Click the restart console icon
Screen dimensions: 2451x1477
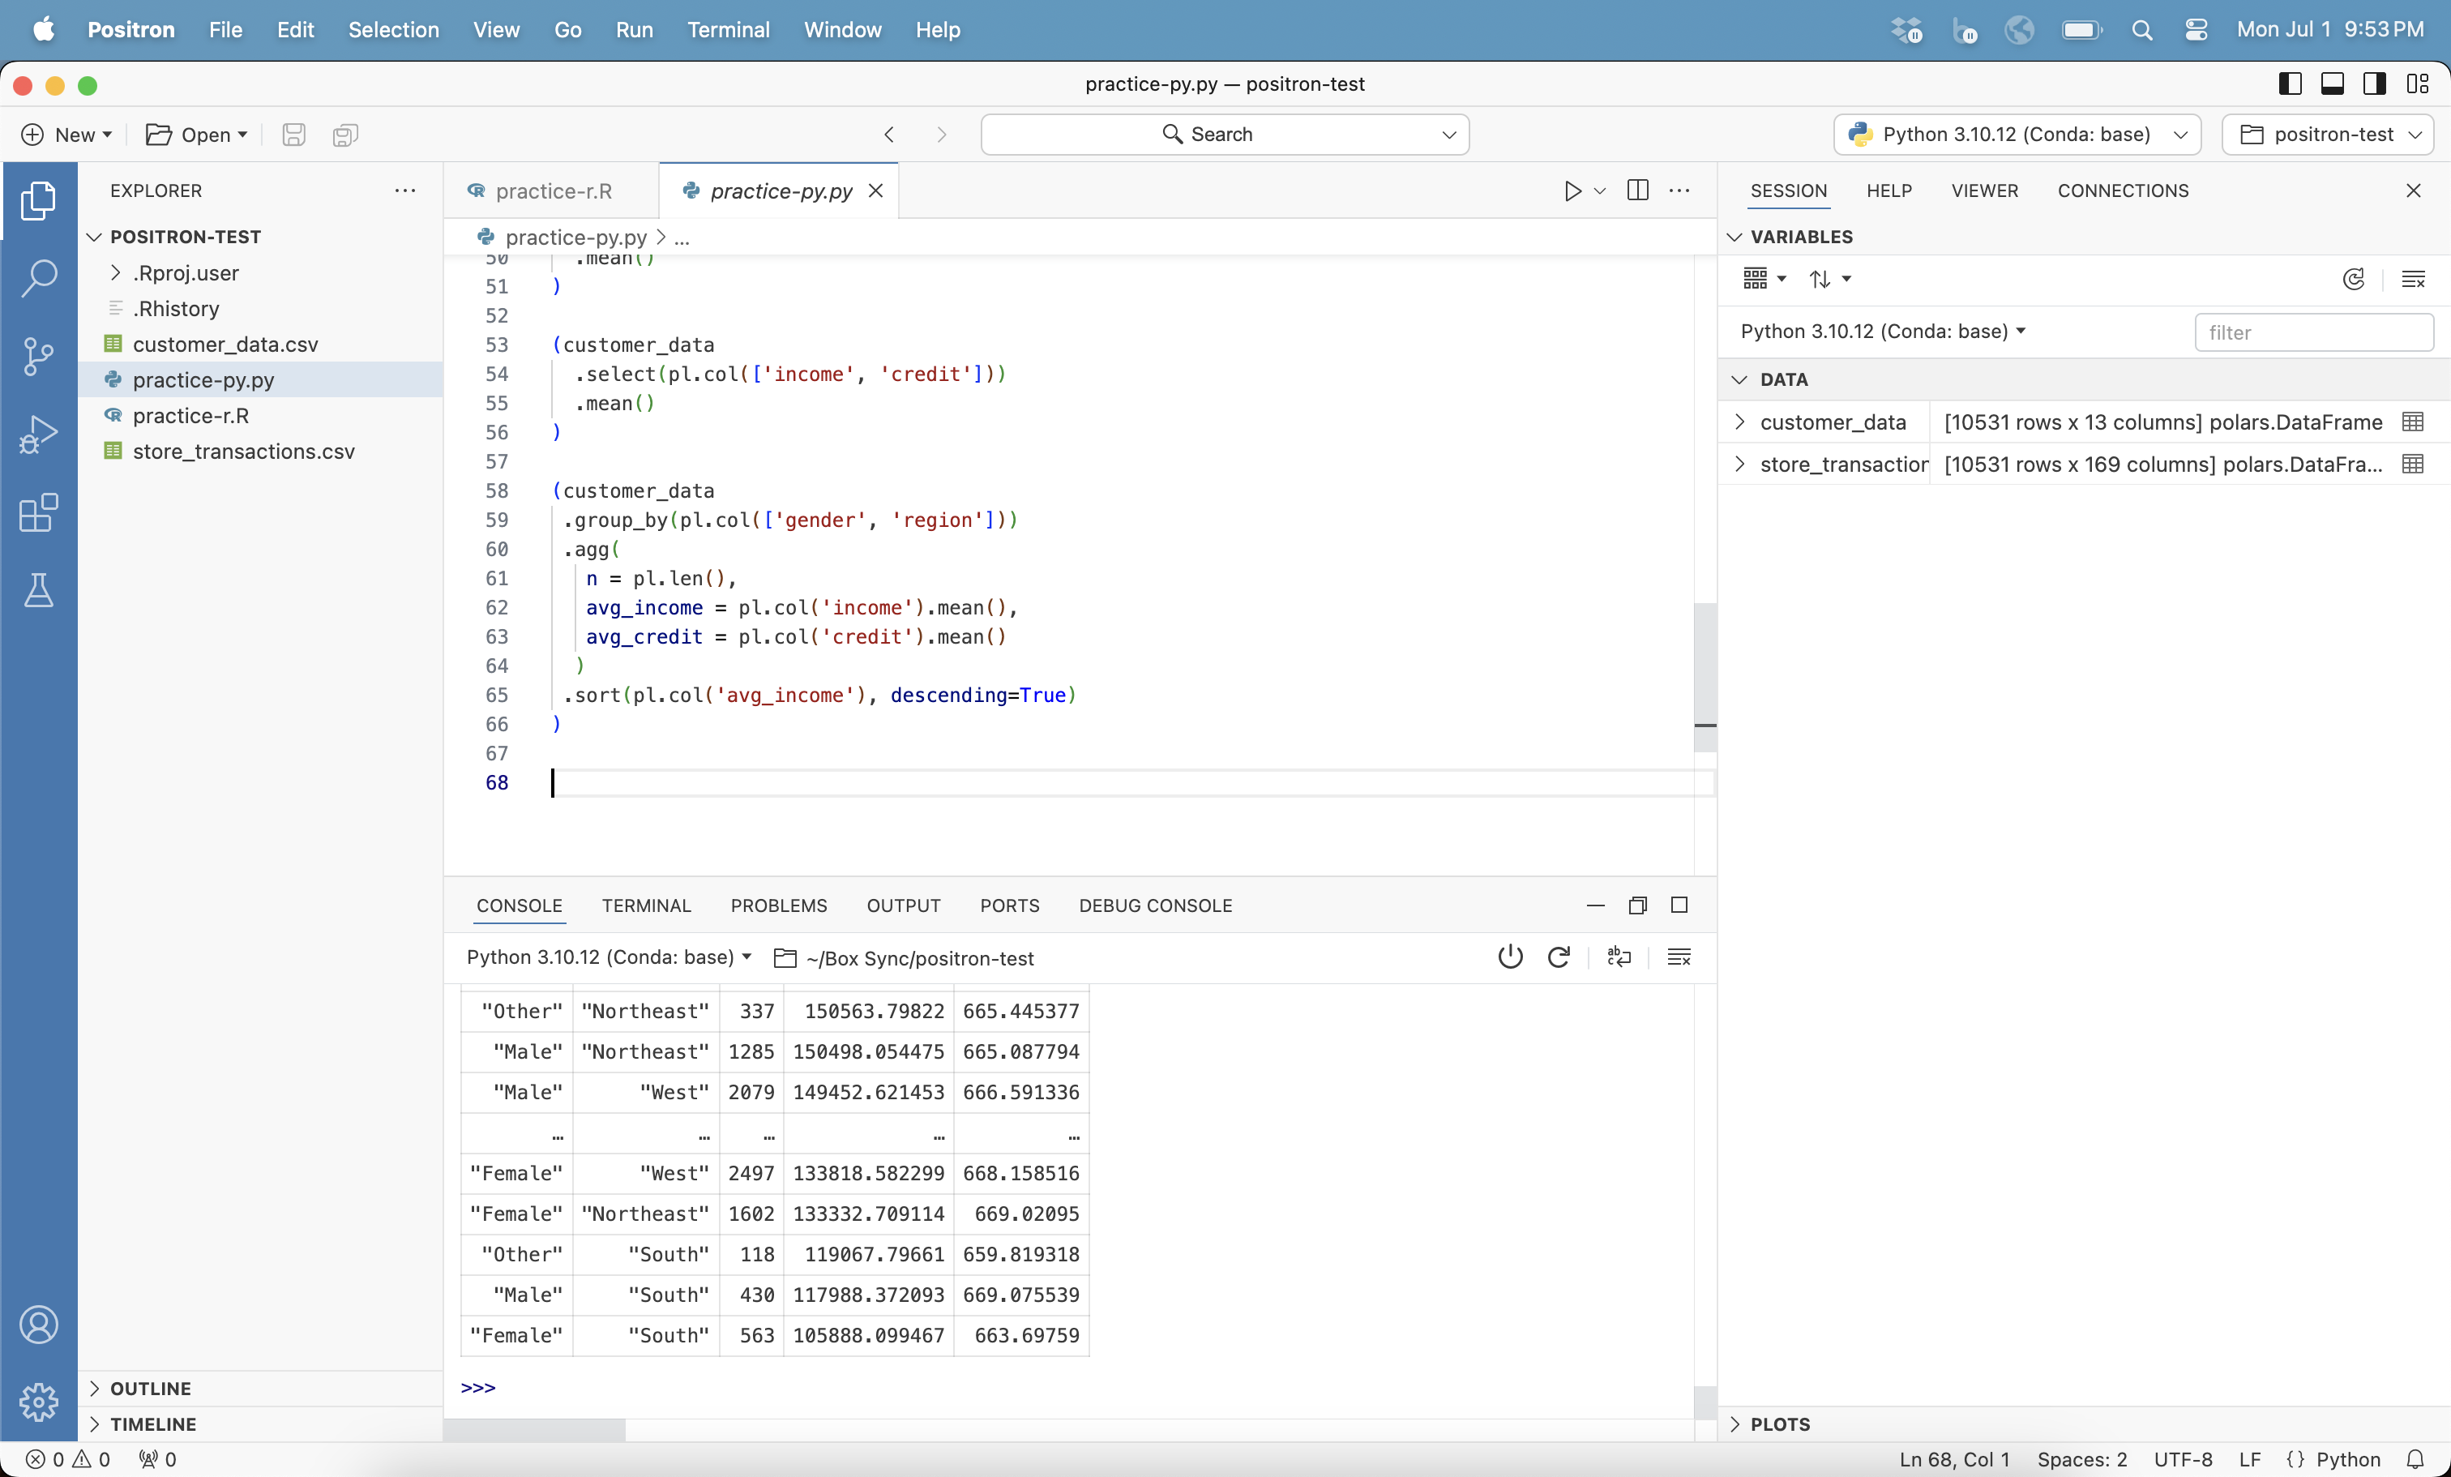click(1559, 957)
